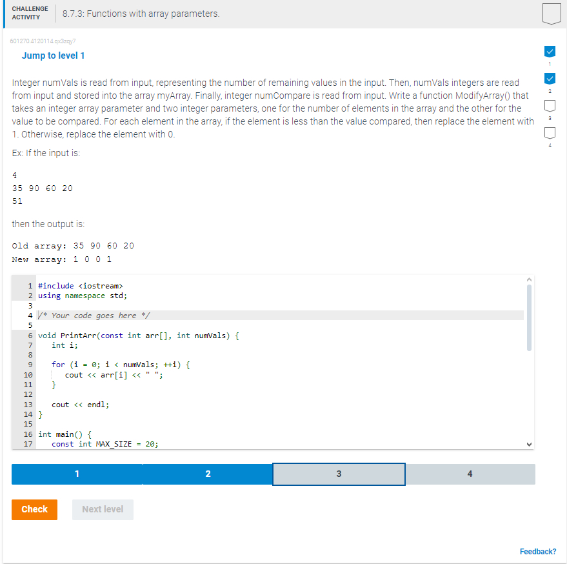Click the 'New array: 1 0 0 1' output text
Screen dimensions: 567x564
coord(61,259)
